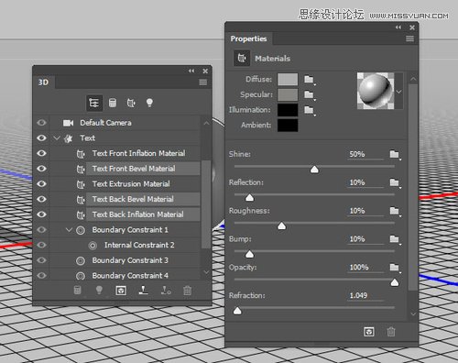458x363 pixels.
Task: Open the Properties panel options menu
Action: click(409, 38)
